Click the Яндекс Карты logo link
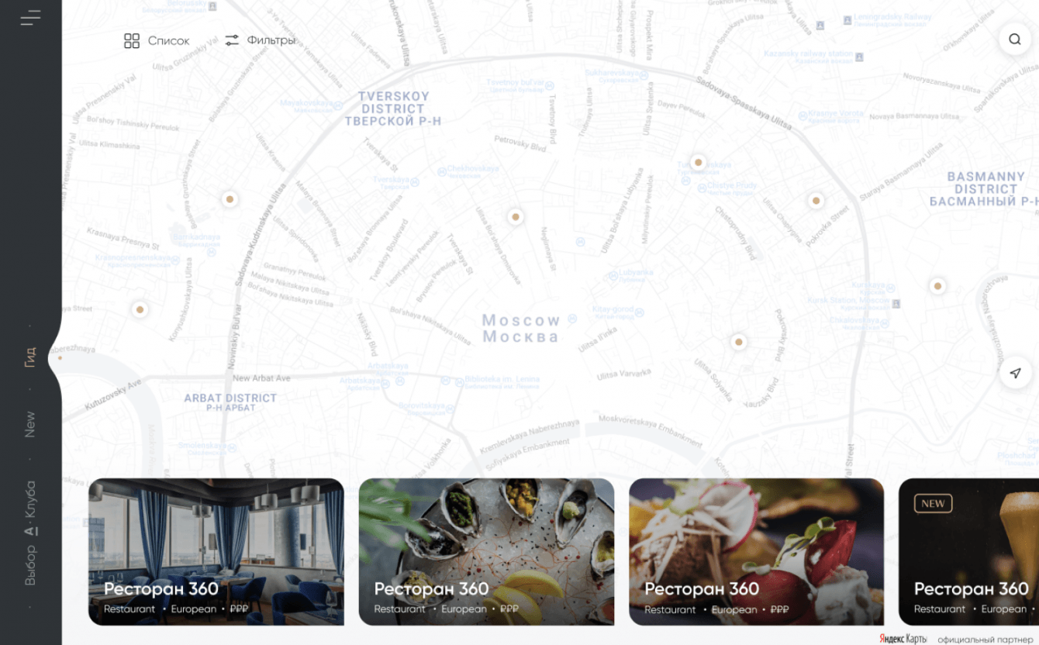 coord(903,639)
